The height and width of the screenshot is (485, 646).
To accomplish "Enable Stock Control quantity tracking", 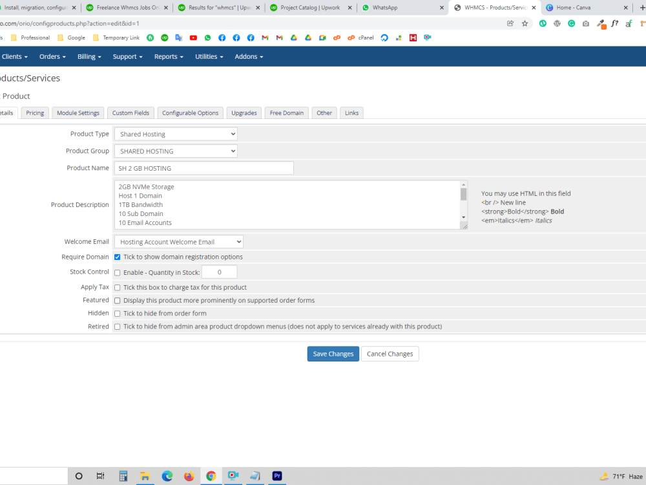I will click(117, 272).
